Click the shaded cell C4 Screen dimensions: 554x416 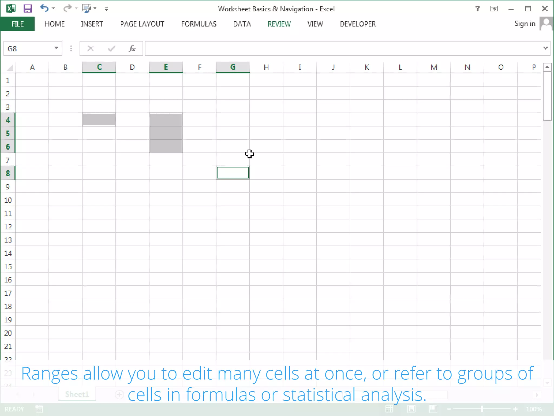[99, 120]
